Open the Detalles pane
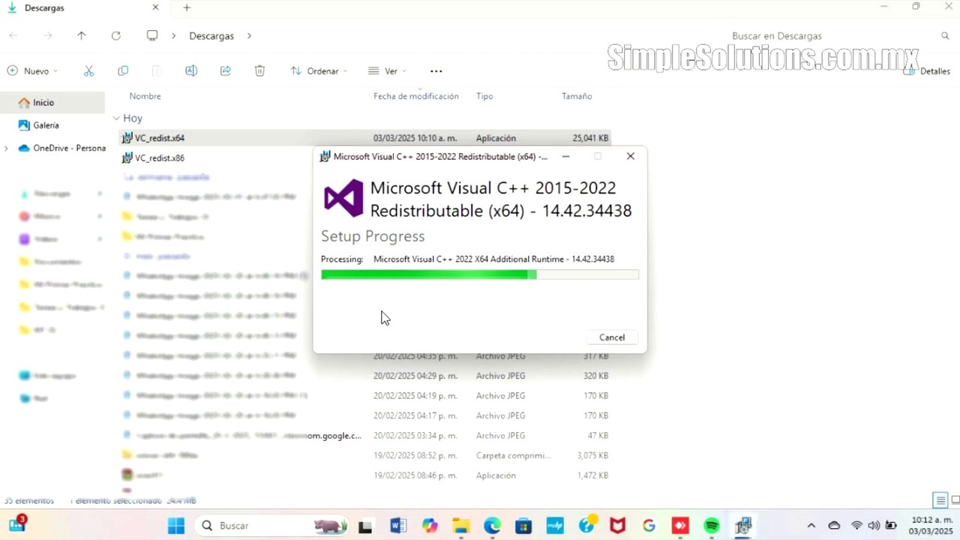Viewport: 960px width, 540px height. click(x=928, y=71)
